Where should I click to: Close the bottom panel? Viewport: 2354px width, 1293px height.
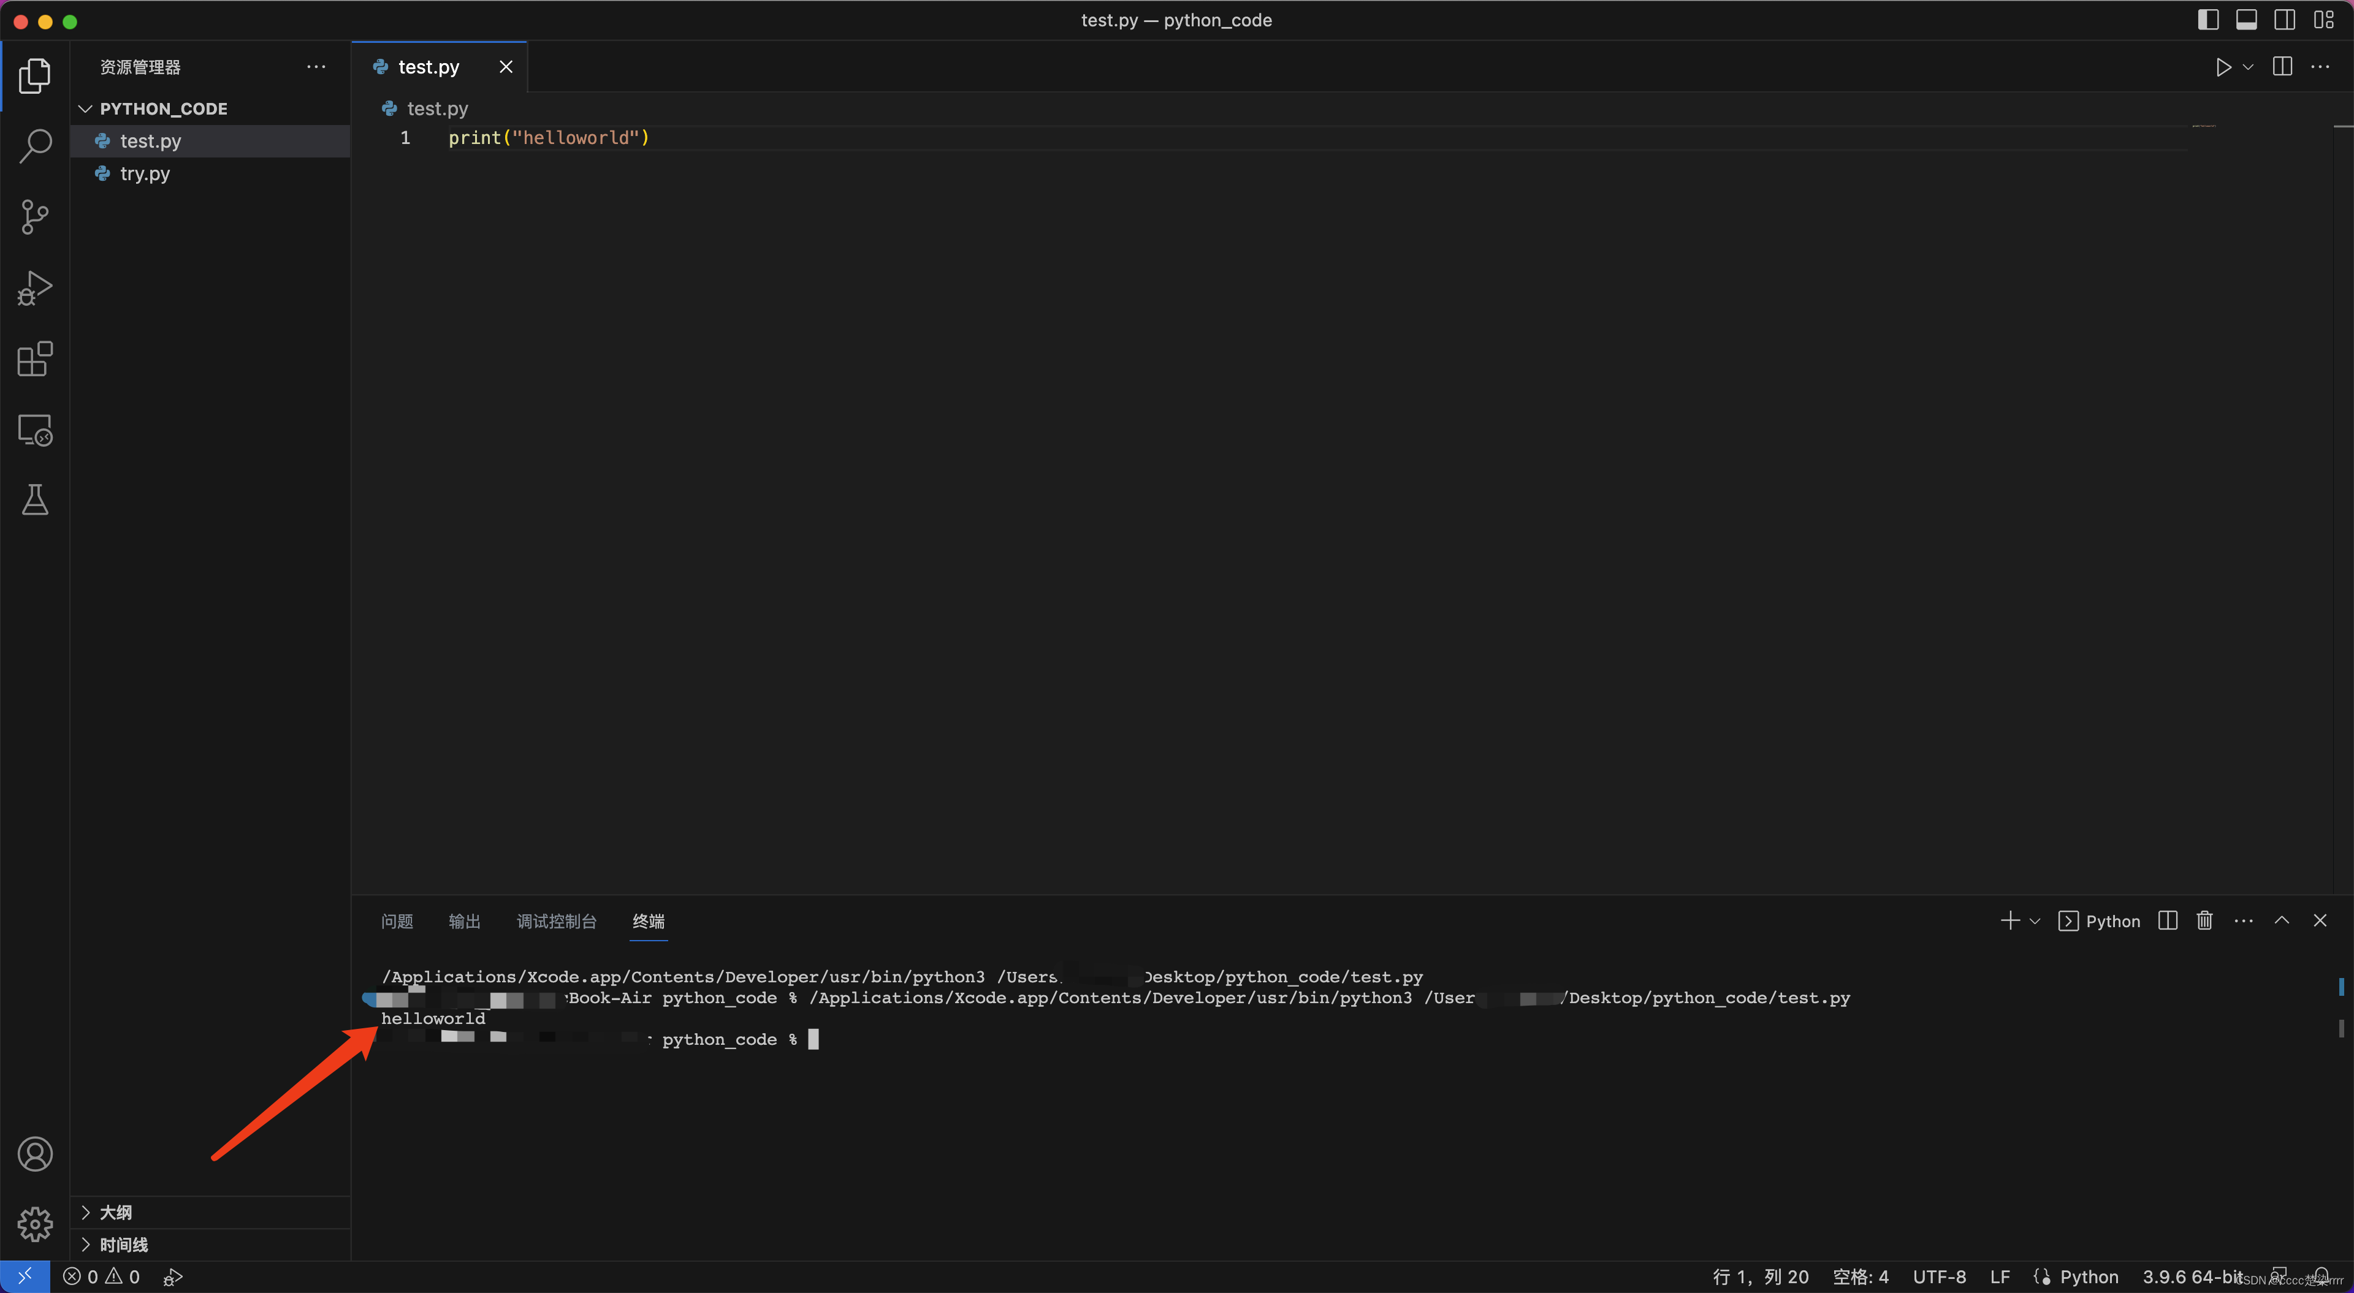[2319, 920]
